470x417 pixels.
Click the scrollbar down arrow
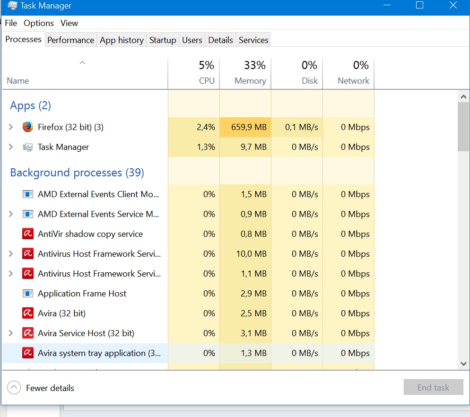pos(463,364)
